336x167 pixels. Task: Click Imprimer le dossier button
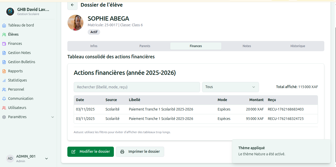140,152
